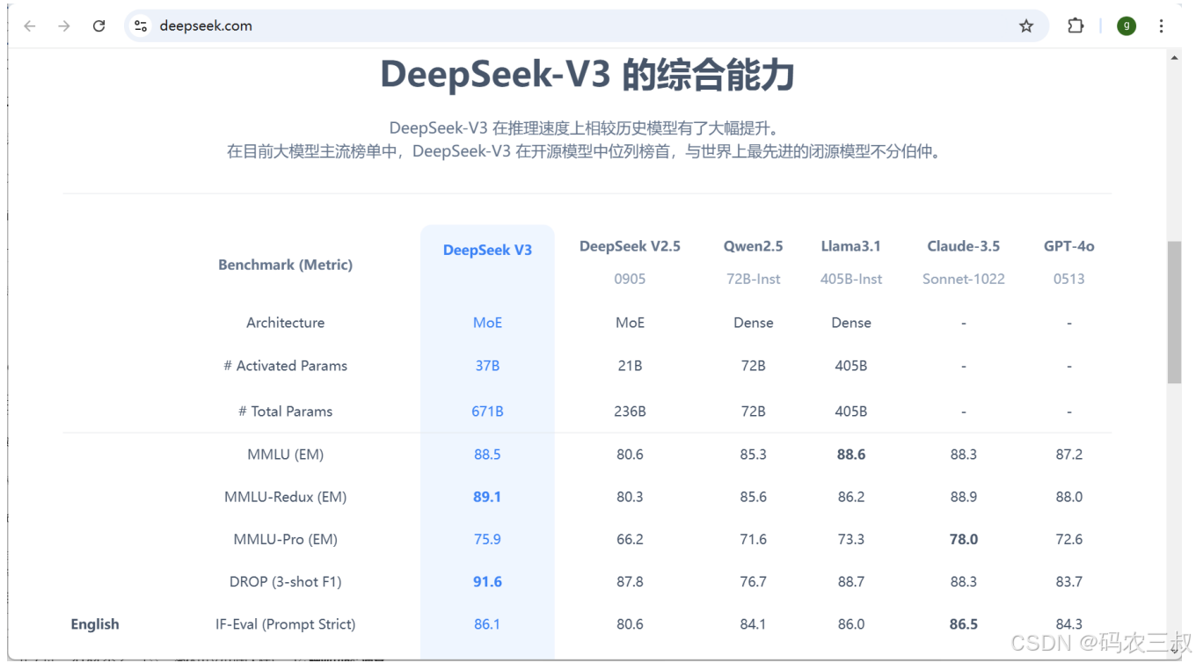Viewport: 1196px width, 663px height.
Task: Reload the deepseek.com page
Action: [x=99, y=26]
